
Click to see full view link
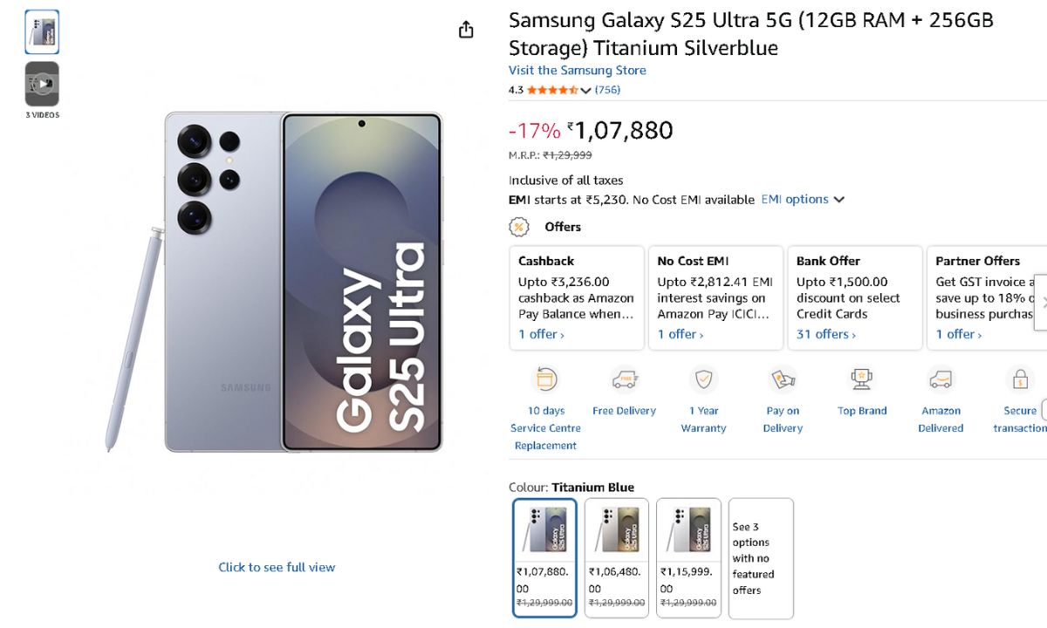pos(277,567)
